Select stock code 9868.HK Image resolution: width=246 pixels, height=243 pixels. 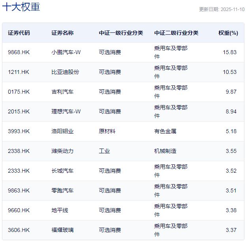19,52
